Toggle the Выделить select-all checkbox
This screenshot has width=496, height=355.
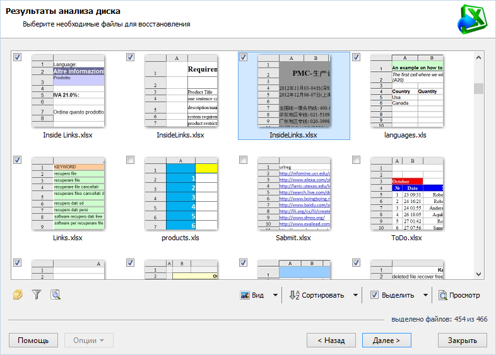click(375, 295)
